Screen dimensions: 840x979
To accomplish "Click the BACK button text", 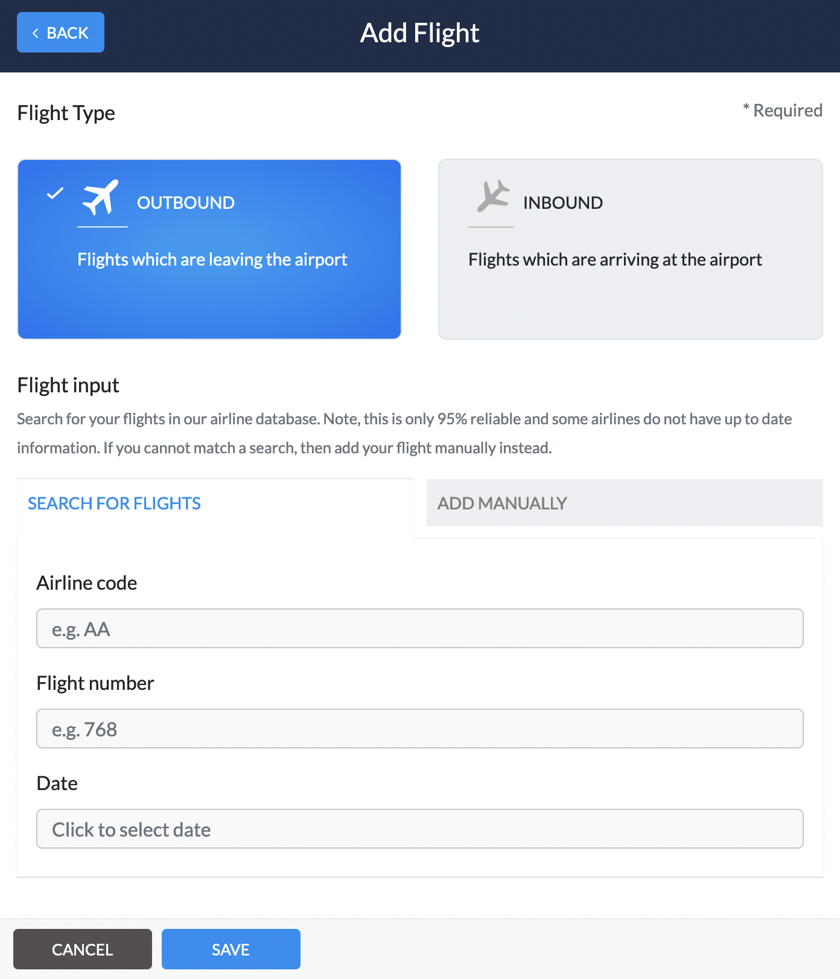I will (68, 33).
